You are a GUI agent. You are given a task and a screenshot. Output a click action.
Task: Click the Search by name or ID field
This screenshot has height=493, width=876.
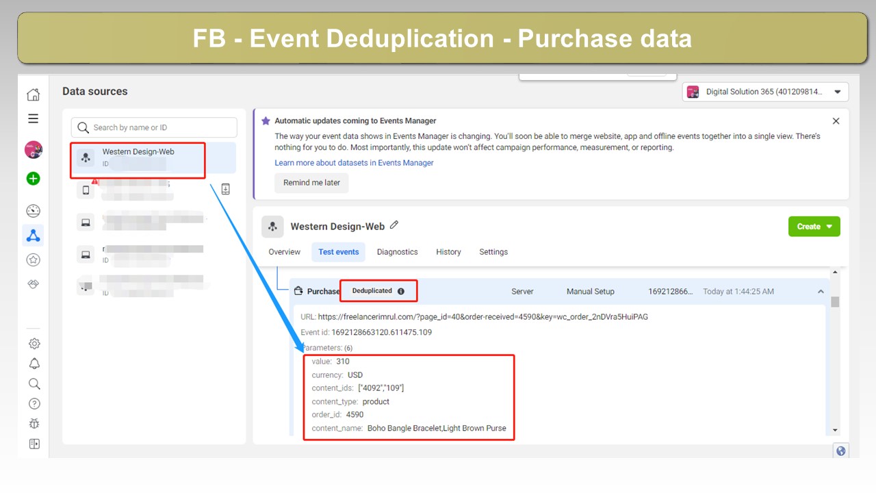point(154,127)
